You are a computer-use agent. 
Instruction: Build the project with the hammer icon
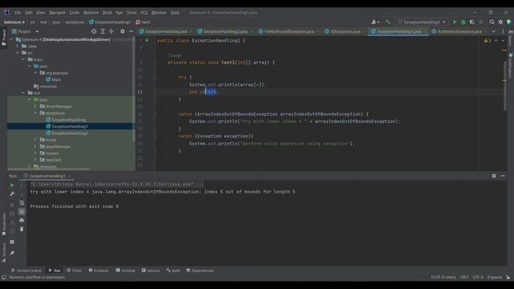(x=388, y=22)
